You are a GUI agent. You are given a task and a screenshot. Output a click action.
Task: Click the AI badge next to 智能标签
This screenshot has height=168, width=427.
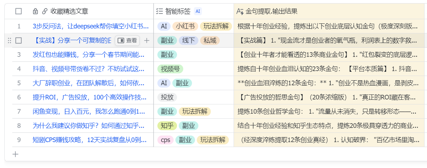198,11
